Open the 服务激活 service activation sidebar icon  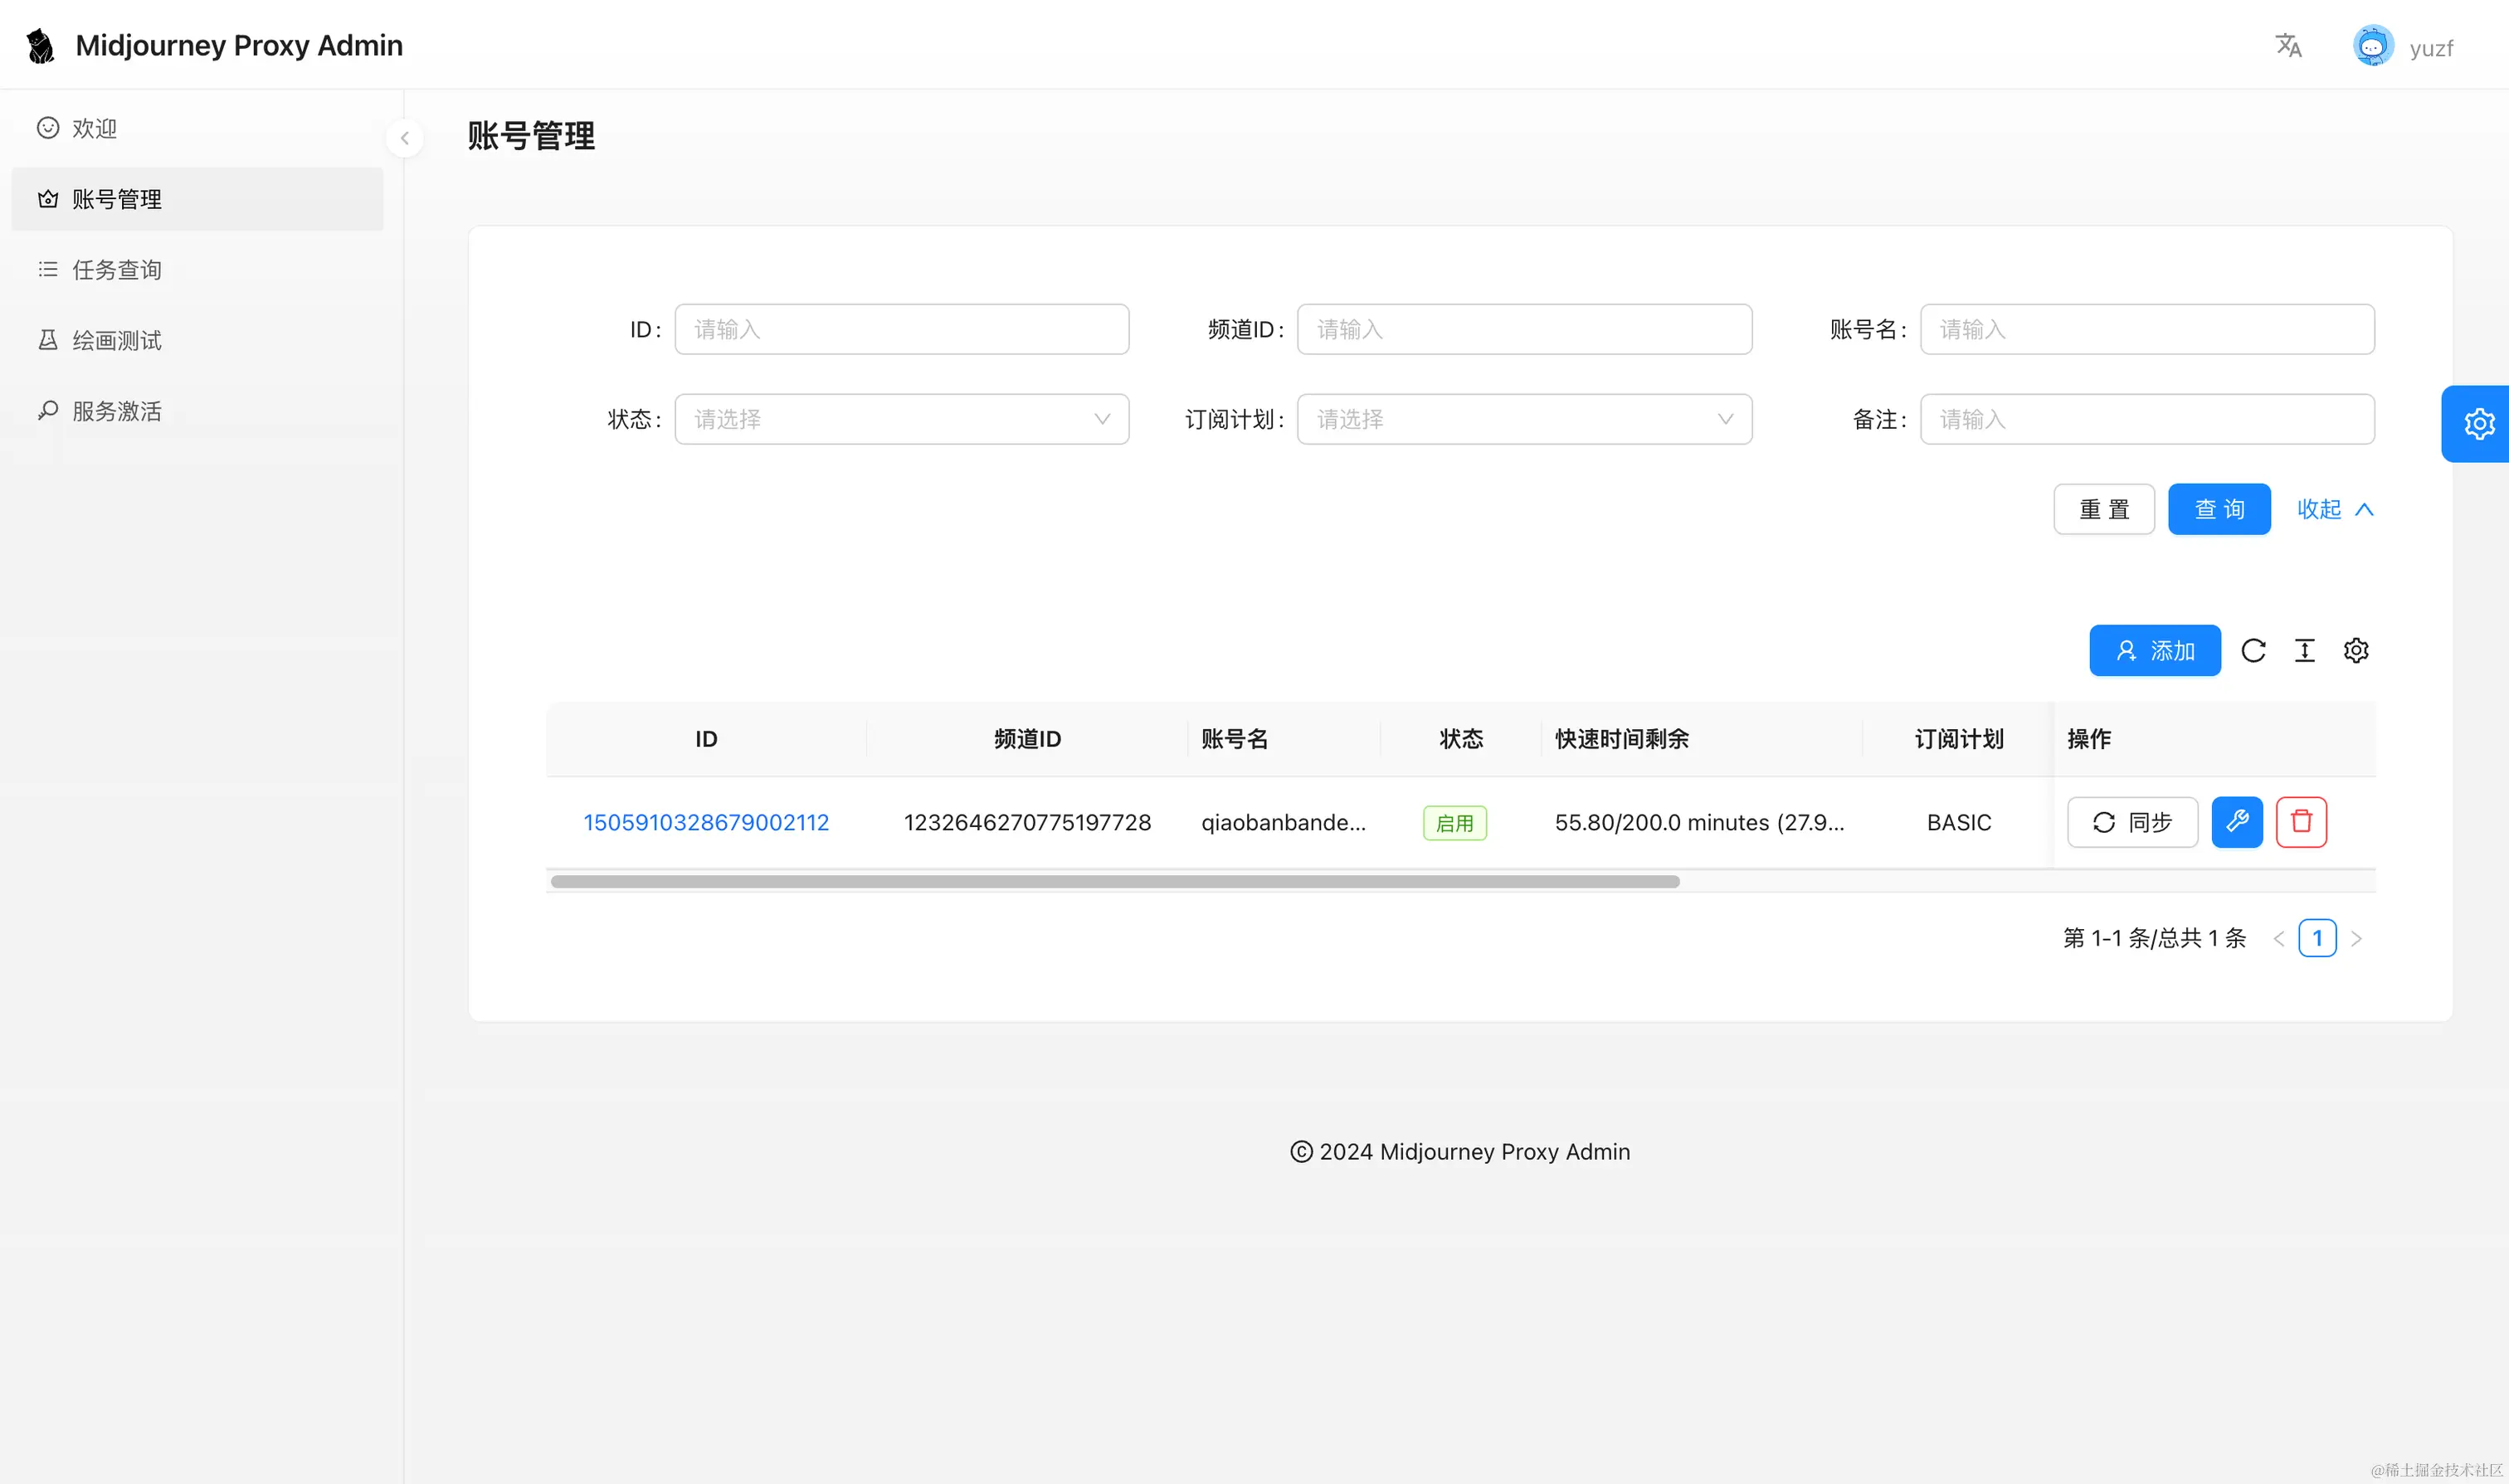tap(48, 410)
